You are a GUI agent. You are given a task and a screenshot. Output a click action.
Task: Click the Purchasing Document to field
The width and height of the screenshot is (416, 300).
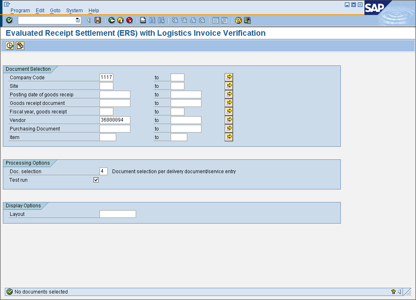tap(186, 128)
